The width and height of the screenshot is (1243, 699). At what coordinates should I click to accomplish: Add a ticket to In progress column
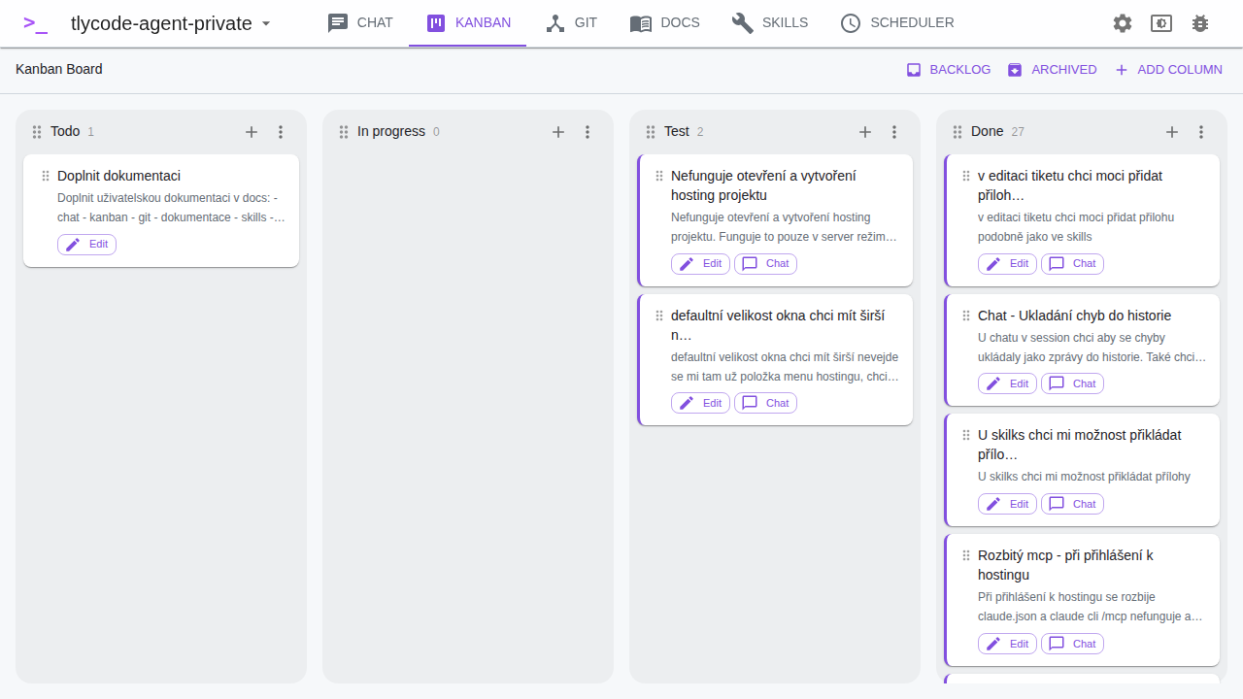(x=558, y=132)
